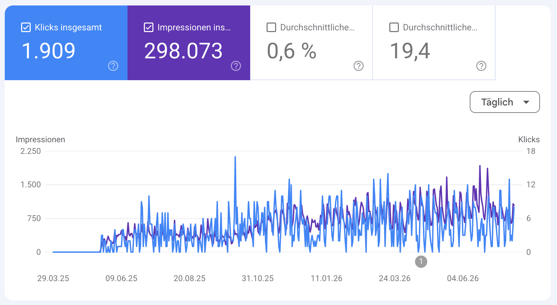Click the 2.250 impressions axis value
Viewport: 557px width, 305px height.
pyautogui.click(x=31, y=151)
